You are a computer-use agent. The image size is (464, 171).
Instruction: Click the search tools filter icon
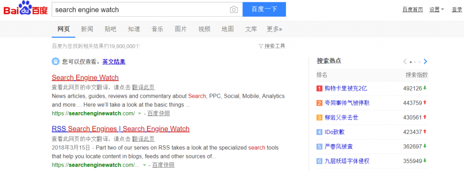[x=261, y=46]
